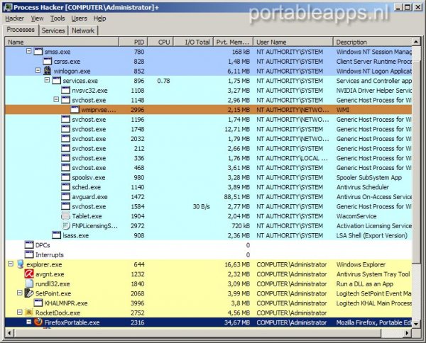Viewport: 426px width, 343px height.
Task: Select the Spooler SubSystem App description
Action: click(369, 178)
